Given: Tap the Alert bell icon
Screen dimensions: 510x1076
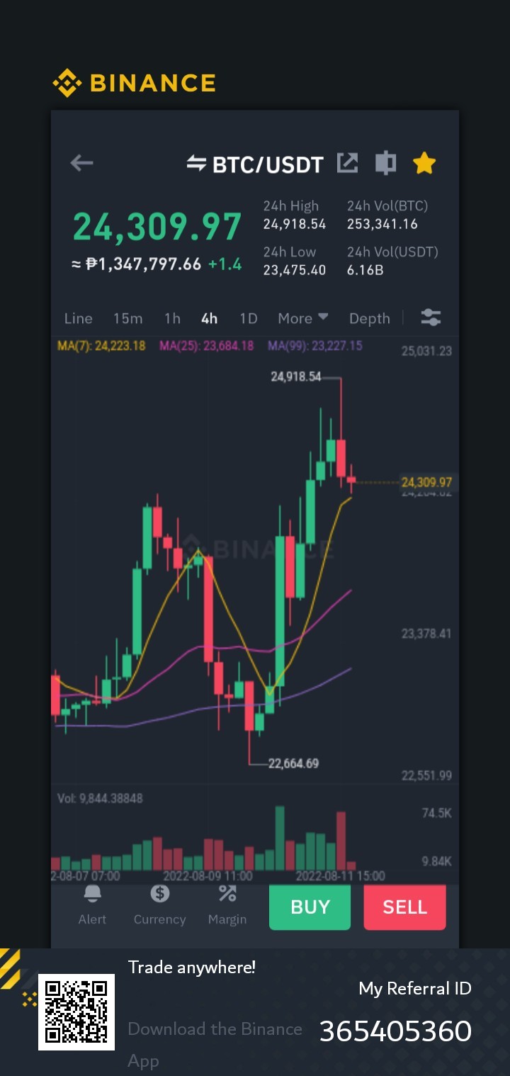Looking at the screenshot, I should (92, 894).
